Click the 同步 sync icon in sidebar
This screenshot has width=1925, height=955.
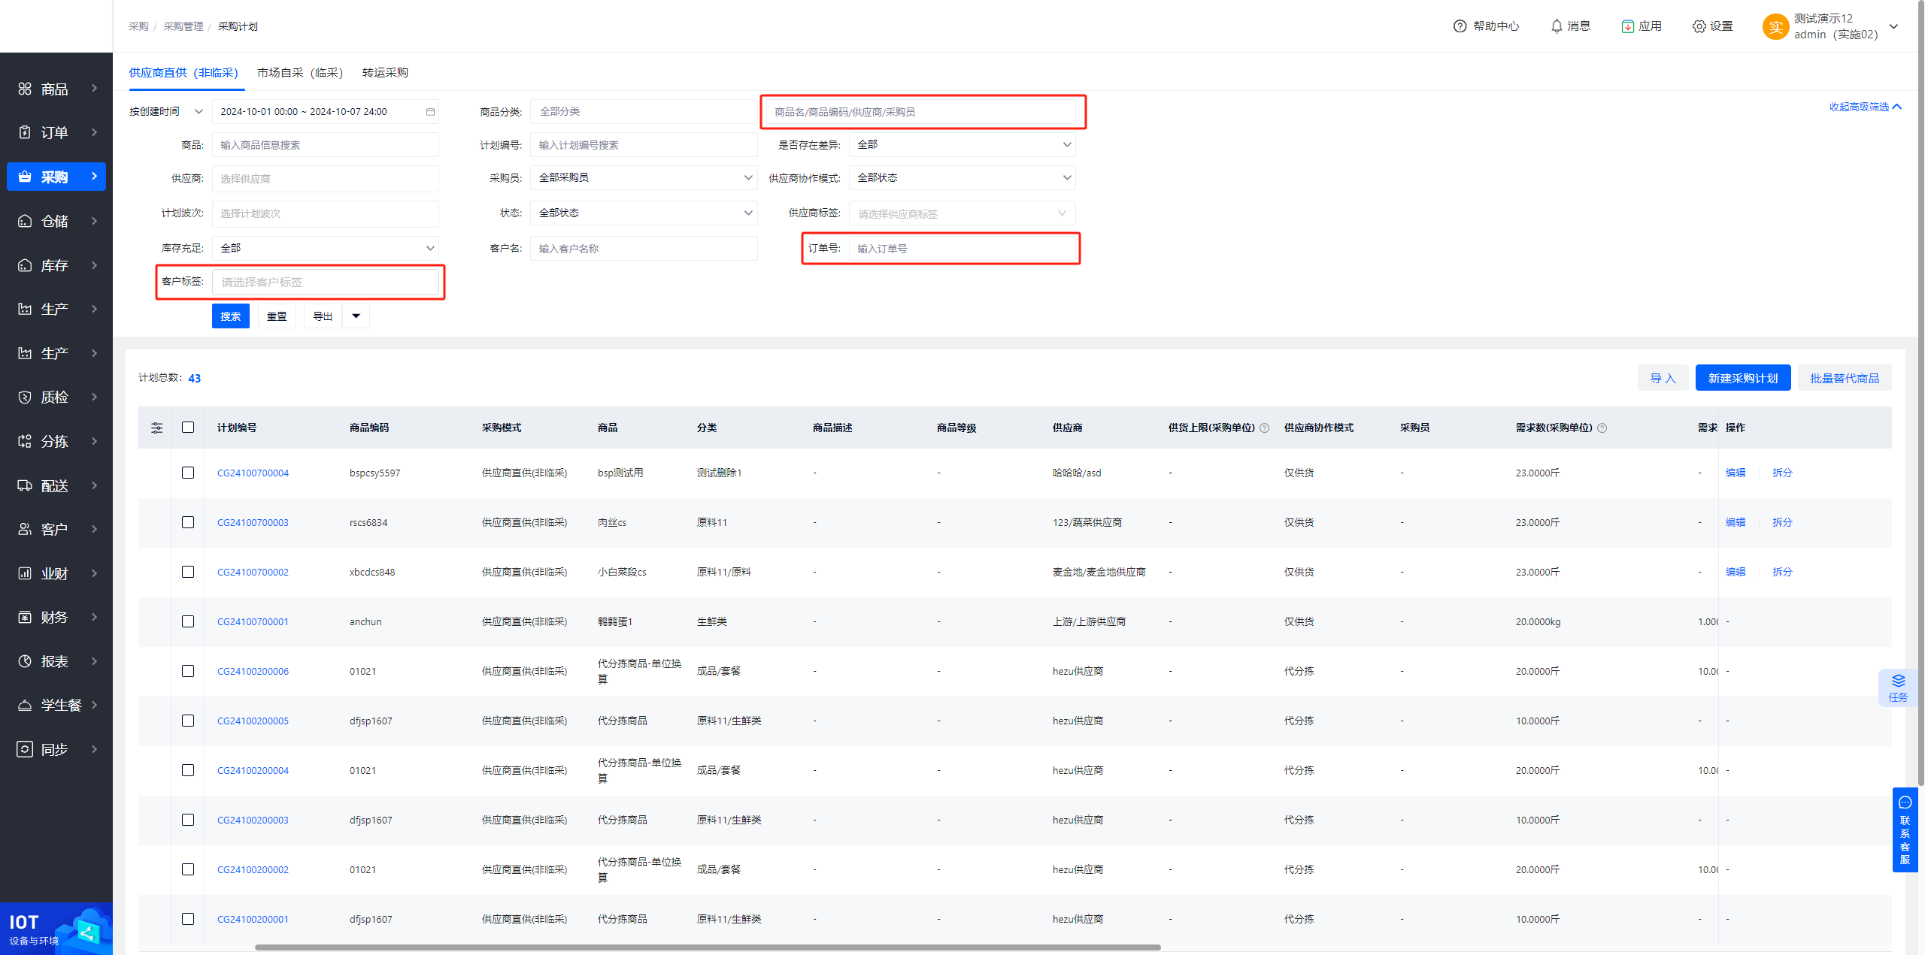click(25, 749)
